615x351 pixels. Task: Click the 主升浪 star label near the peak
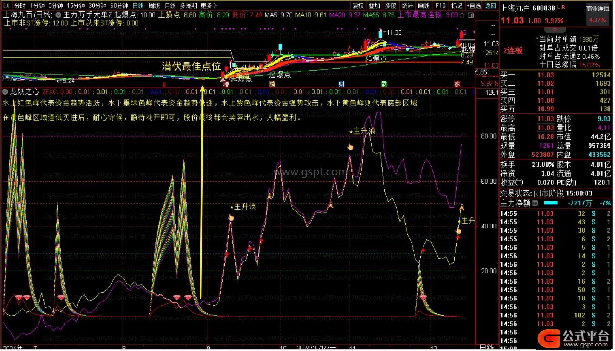coord(363,131)
